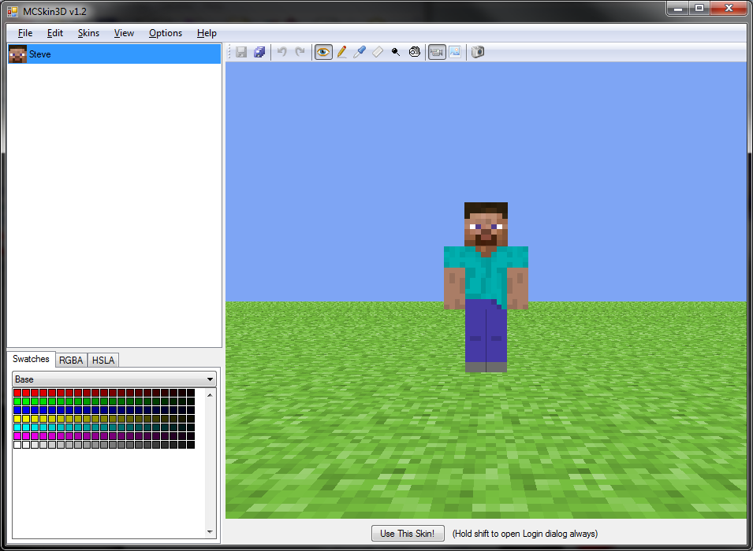Open the Base swatch palette dropdown
Image resolution: width=753 pixels, height=551 pixels.
(x=114, y=379)
